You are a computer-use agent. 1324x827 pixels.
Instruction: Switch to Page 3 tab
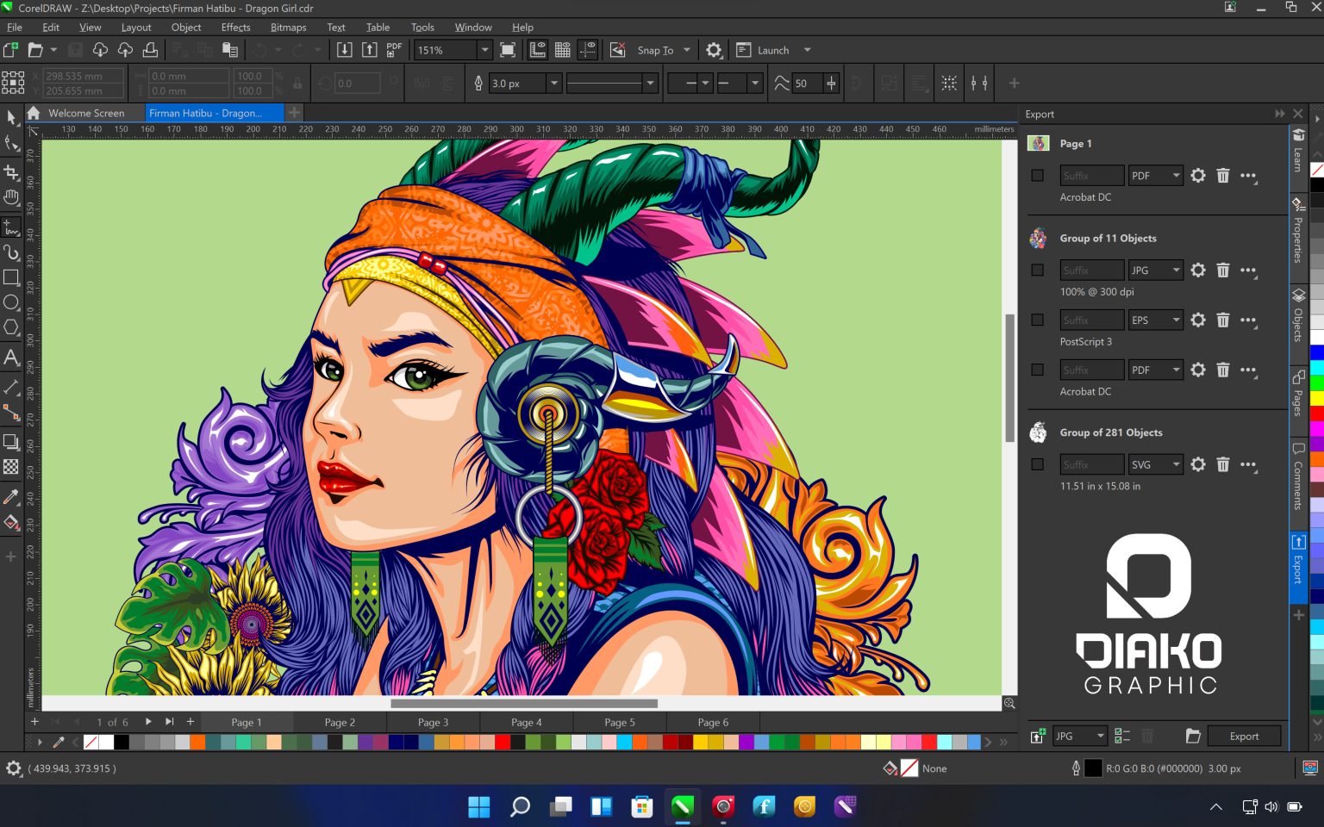(x=433, y=722)
